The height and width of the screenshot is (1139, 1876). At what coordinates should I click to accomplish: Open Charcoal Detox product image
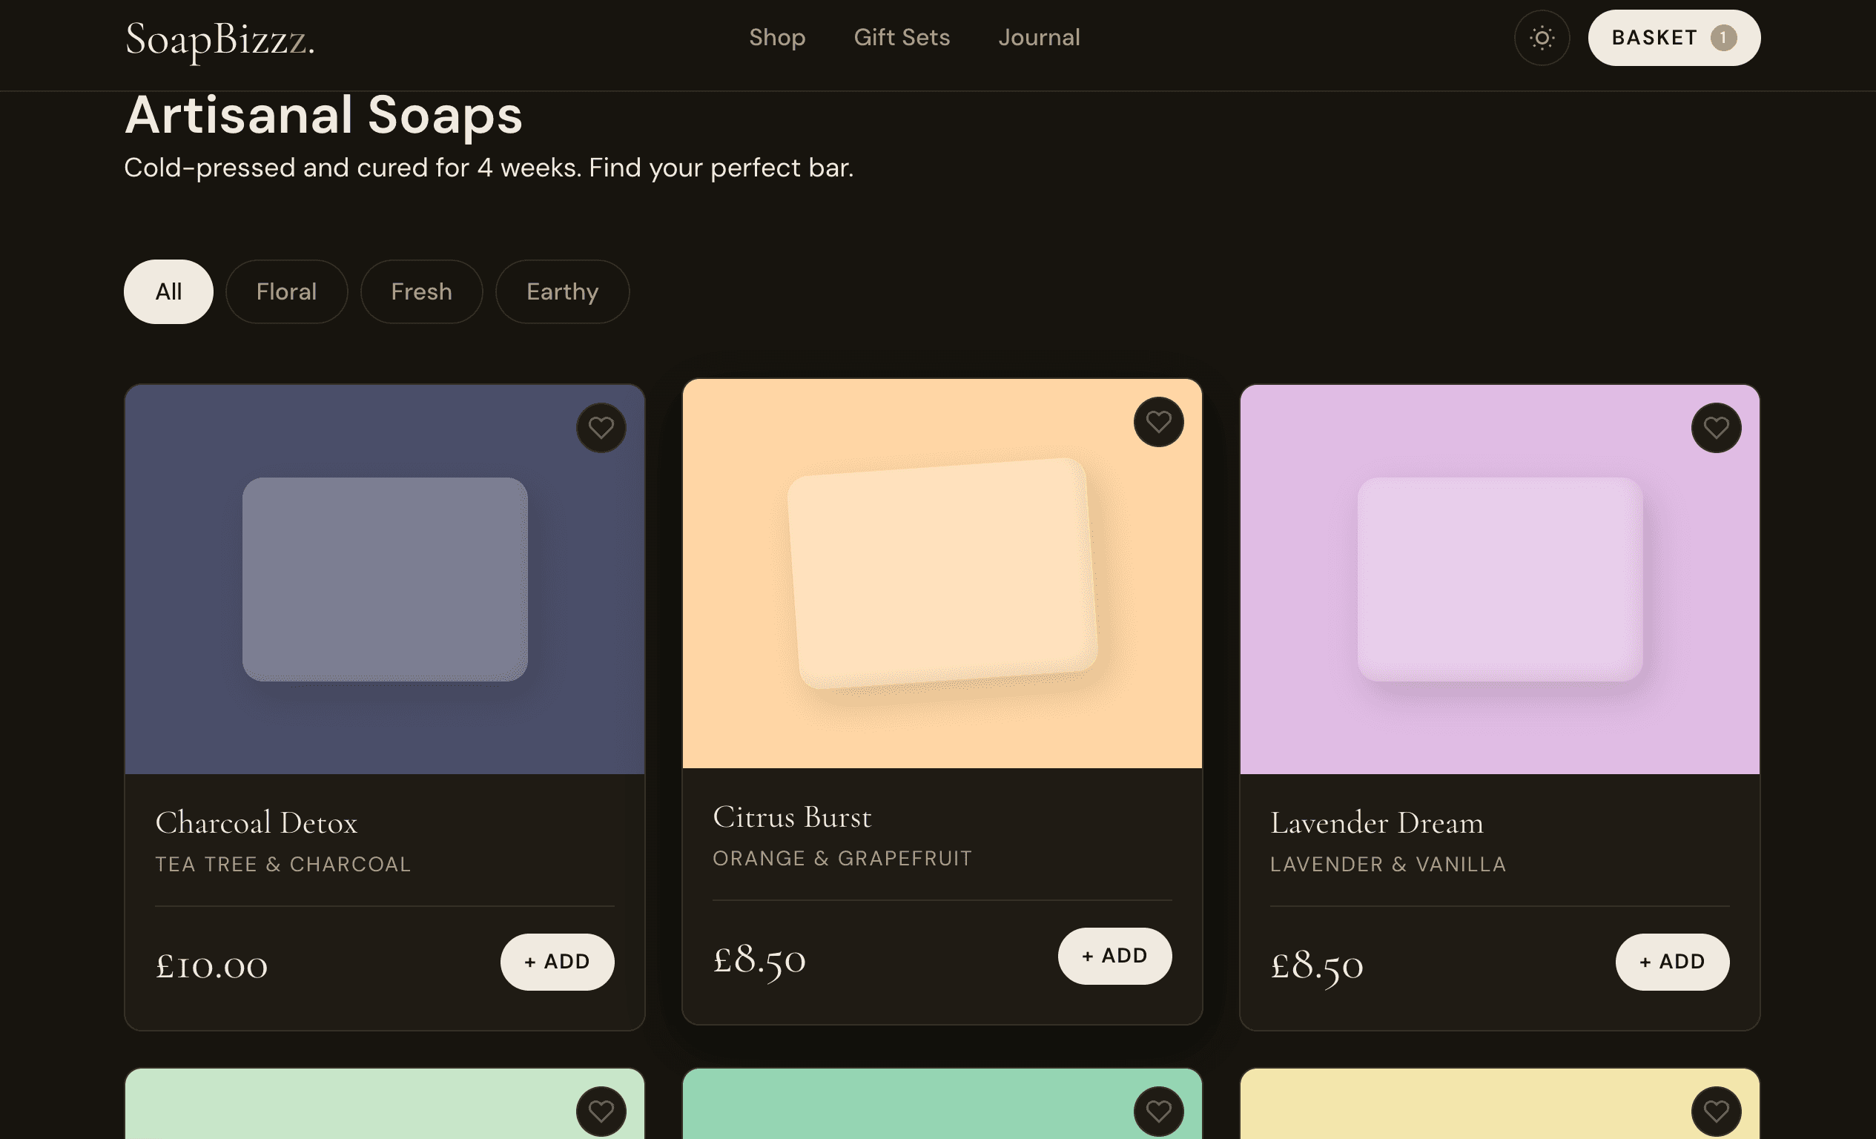385,579
